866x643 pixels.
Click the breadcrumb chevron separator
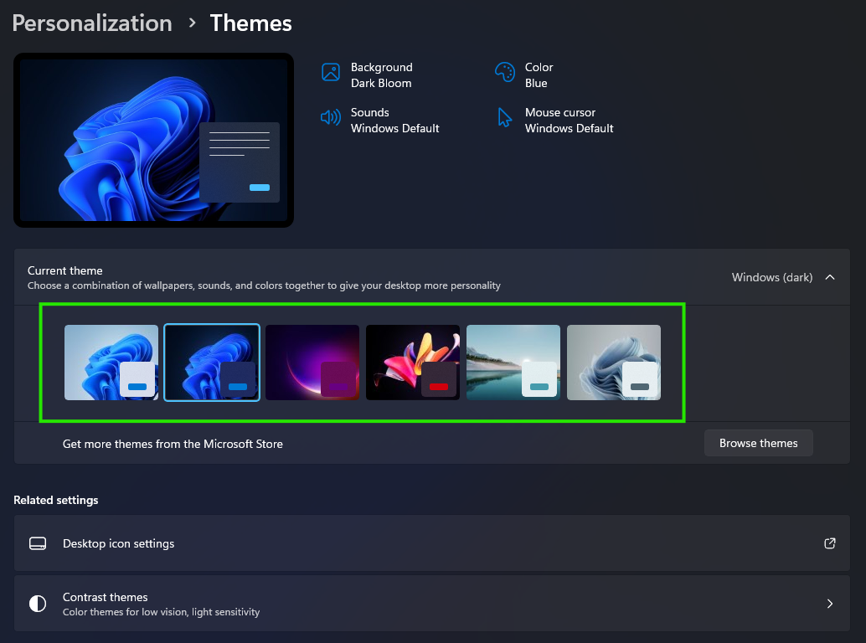(x=192, y=23)
